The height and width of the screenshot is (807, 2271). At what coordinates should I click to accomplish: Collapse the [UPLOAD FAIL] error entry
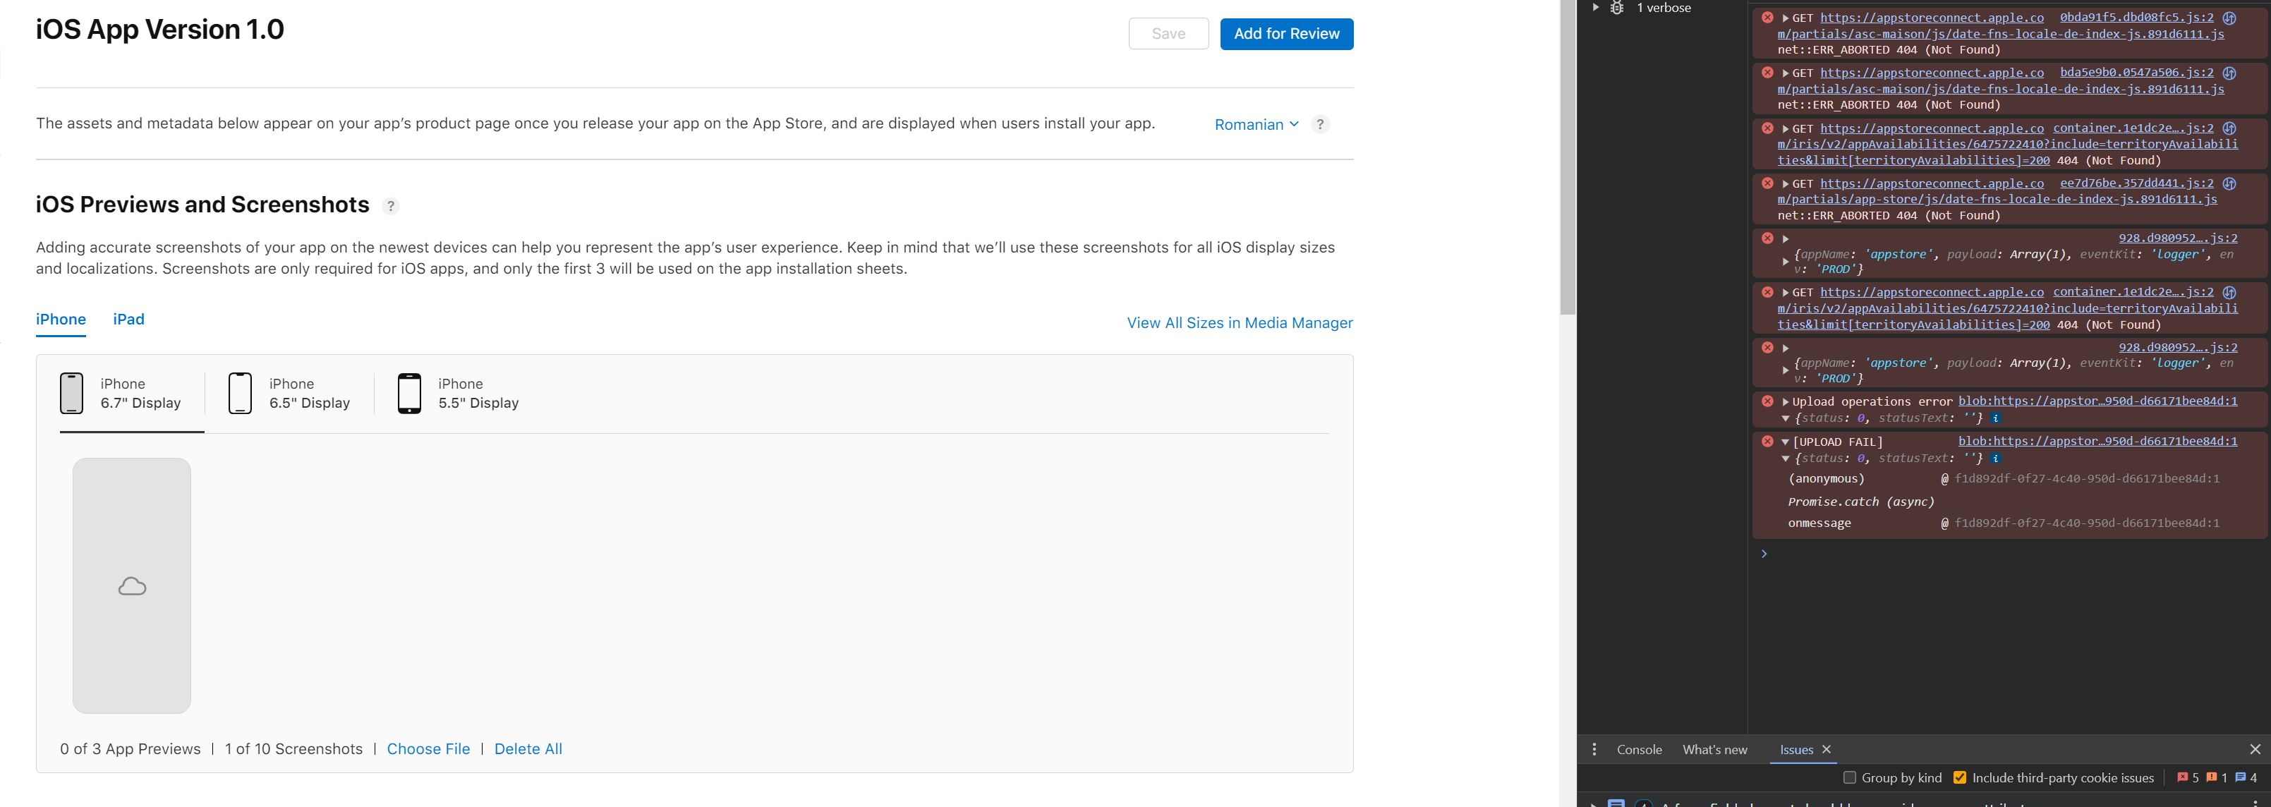pyautogui.click(x=1785, y=442)
